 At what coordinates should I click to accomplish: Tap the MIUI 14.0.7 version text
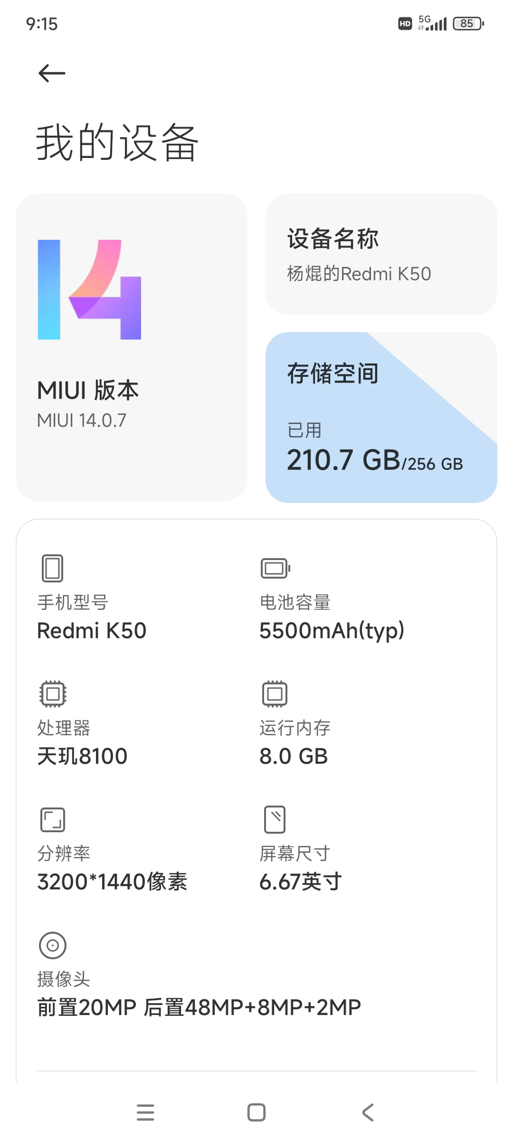tap(82, 421)
